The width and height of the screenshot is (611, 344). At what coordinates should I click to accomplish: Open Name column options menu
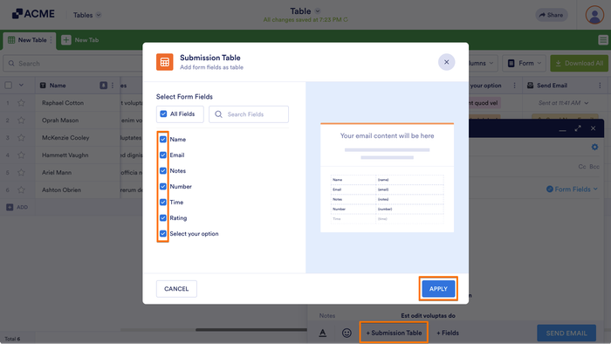(x=113, y=86)
